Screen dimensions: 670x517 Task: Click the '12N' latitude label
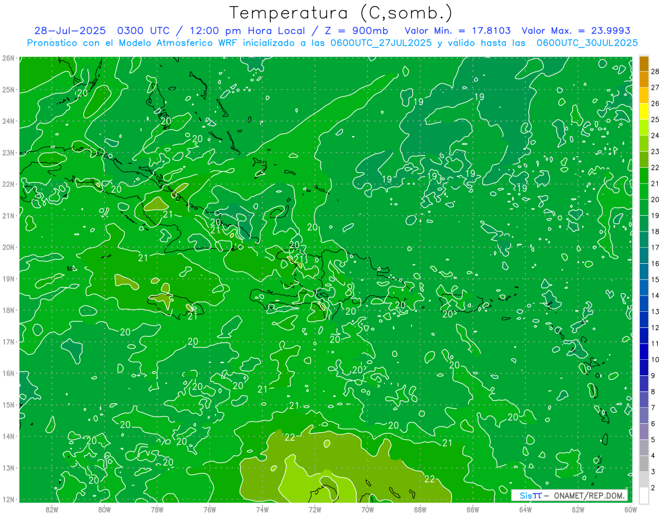pos(8,499)
